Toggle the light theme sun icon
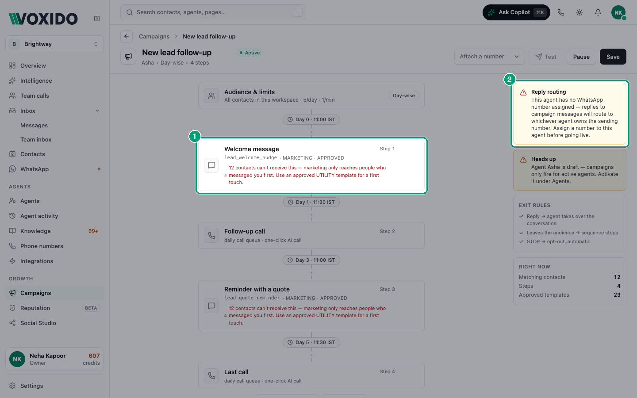 (x=579, y=12)
